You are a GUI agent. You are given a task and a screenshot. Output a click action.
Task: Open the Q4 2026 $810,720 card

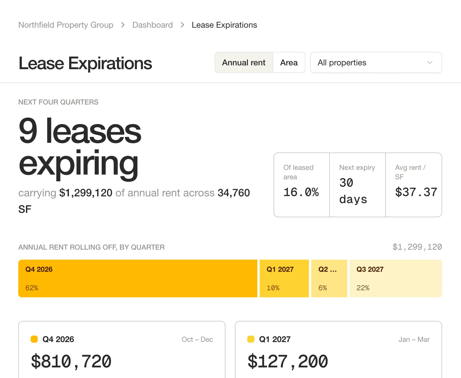[x=122, y=350]
